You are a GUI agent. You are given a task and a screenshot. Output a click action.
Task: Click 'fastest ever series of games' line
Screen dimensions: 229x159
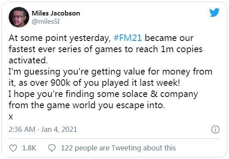pos(105,49)
